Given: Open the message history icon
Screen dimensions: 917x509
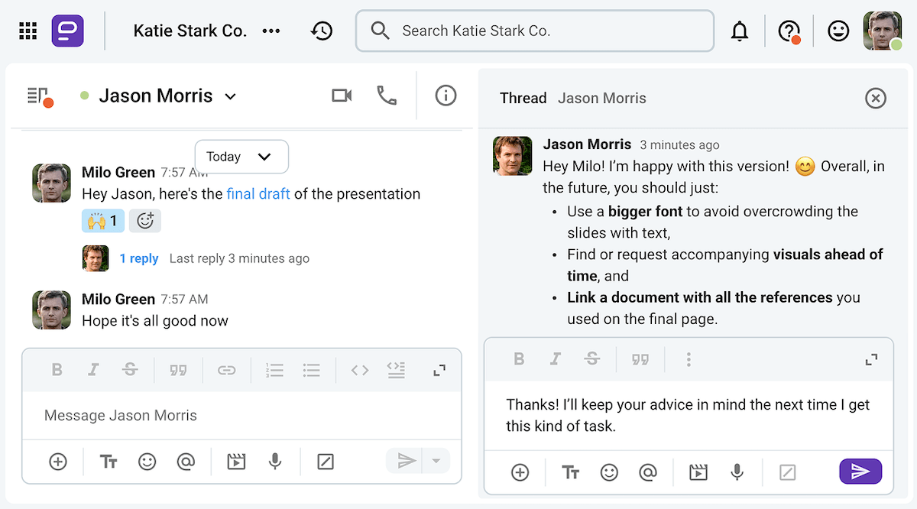Looking at the screenshot, I should [322, 31].
